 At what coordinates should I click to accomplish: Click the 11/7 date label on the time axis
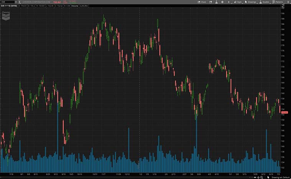(104, 174)
